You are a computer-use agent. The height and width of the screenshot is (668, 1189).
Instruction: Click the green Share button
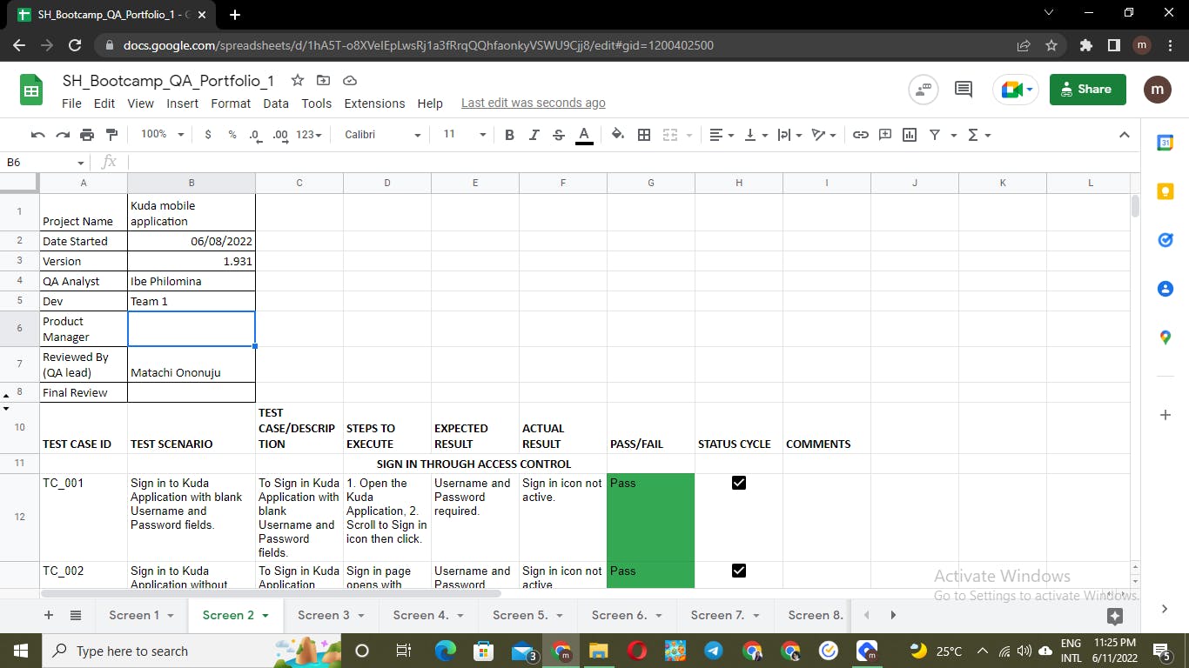(x=1088, y=89)
